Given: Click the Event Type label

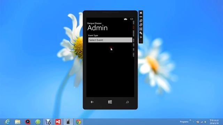Looking at the screenshot, I should [93, 35].
